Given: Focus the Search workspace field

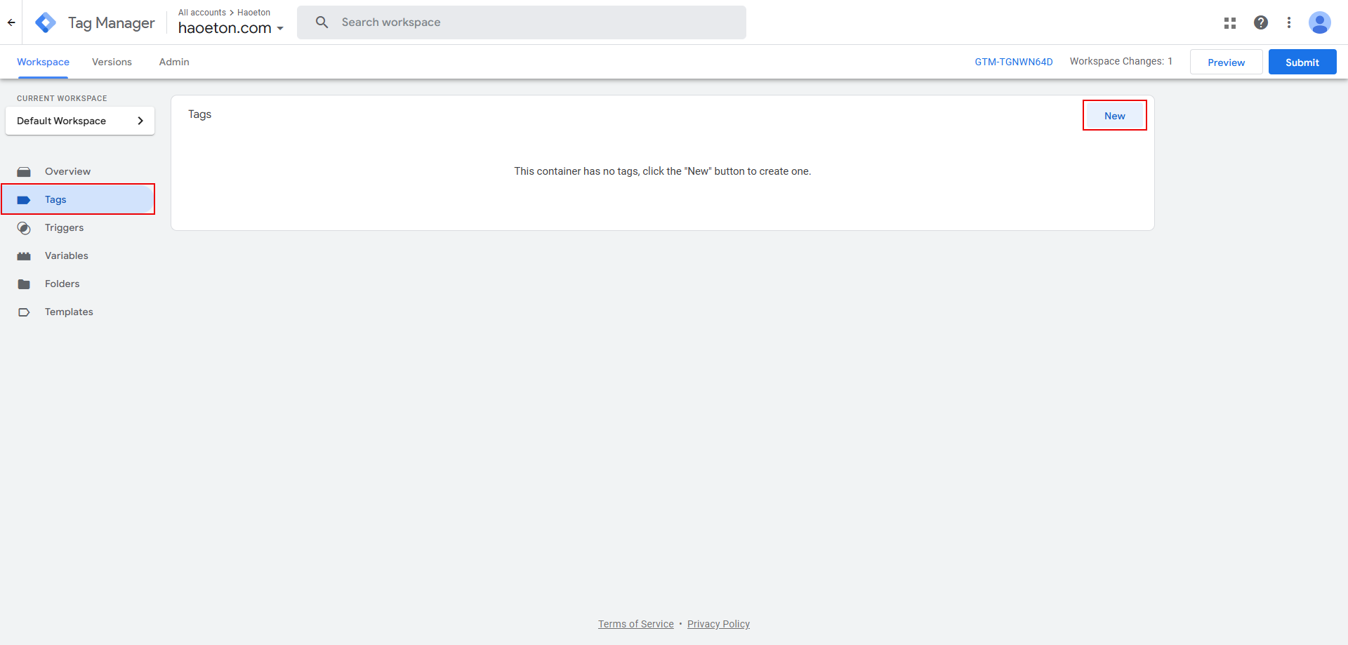Looking at the screenshot, I should (x=522, y=22).
